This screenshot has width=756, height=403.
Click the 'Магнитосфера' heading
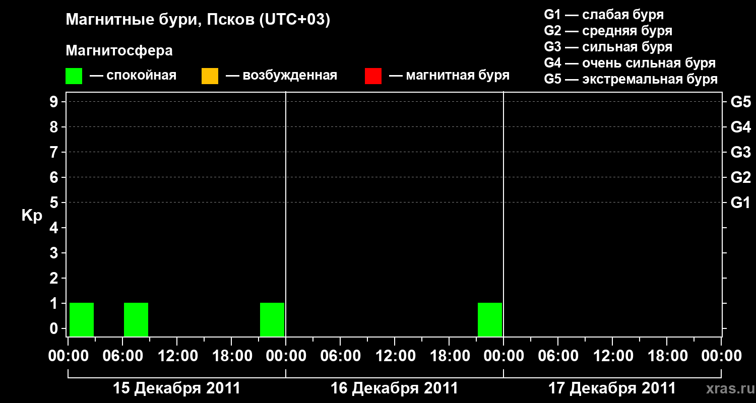tap(119, 51)
